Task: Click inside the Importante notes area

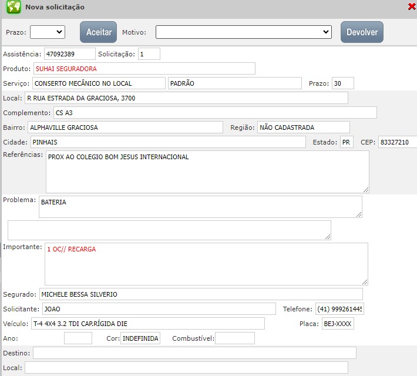Action: pyautogui.click(x=206, y=264)
